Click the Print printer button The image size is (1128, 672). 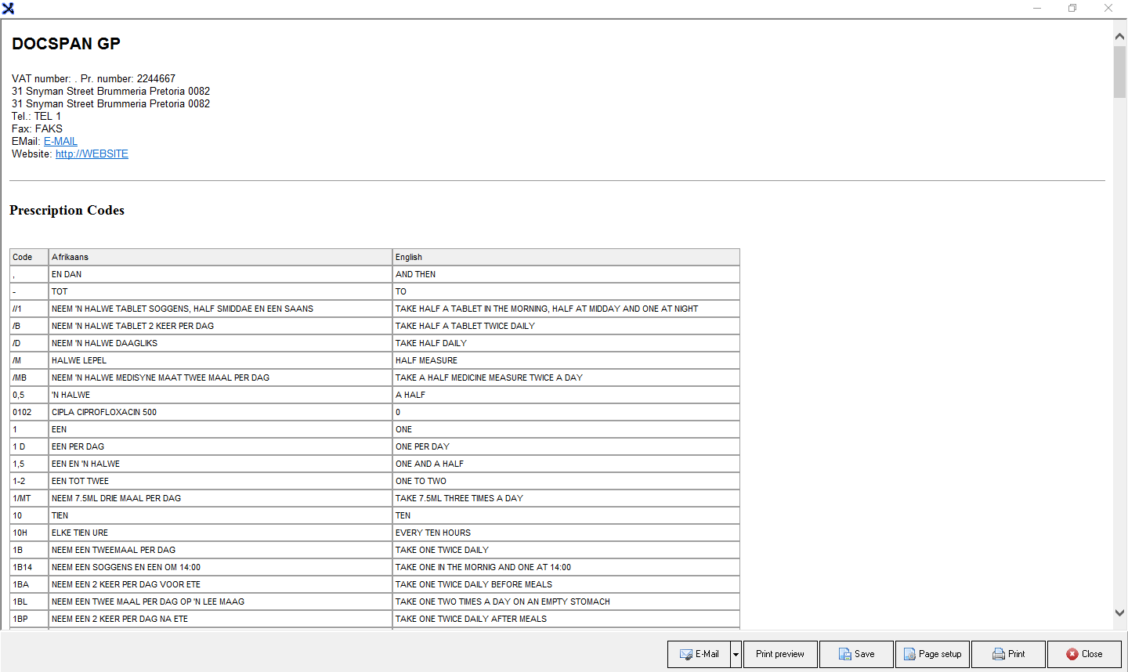point(1008,654)
